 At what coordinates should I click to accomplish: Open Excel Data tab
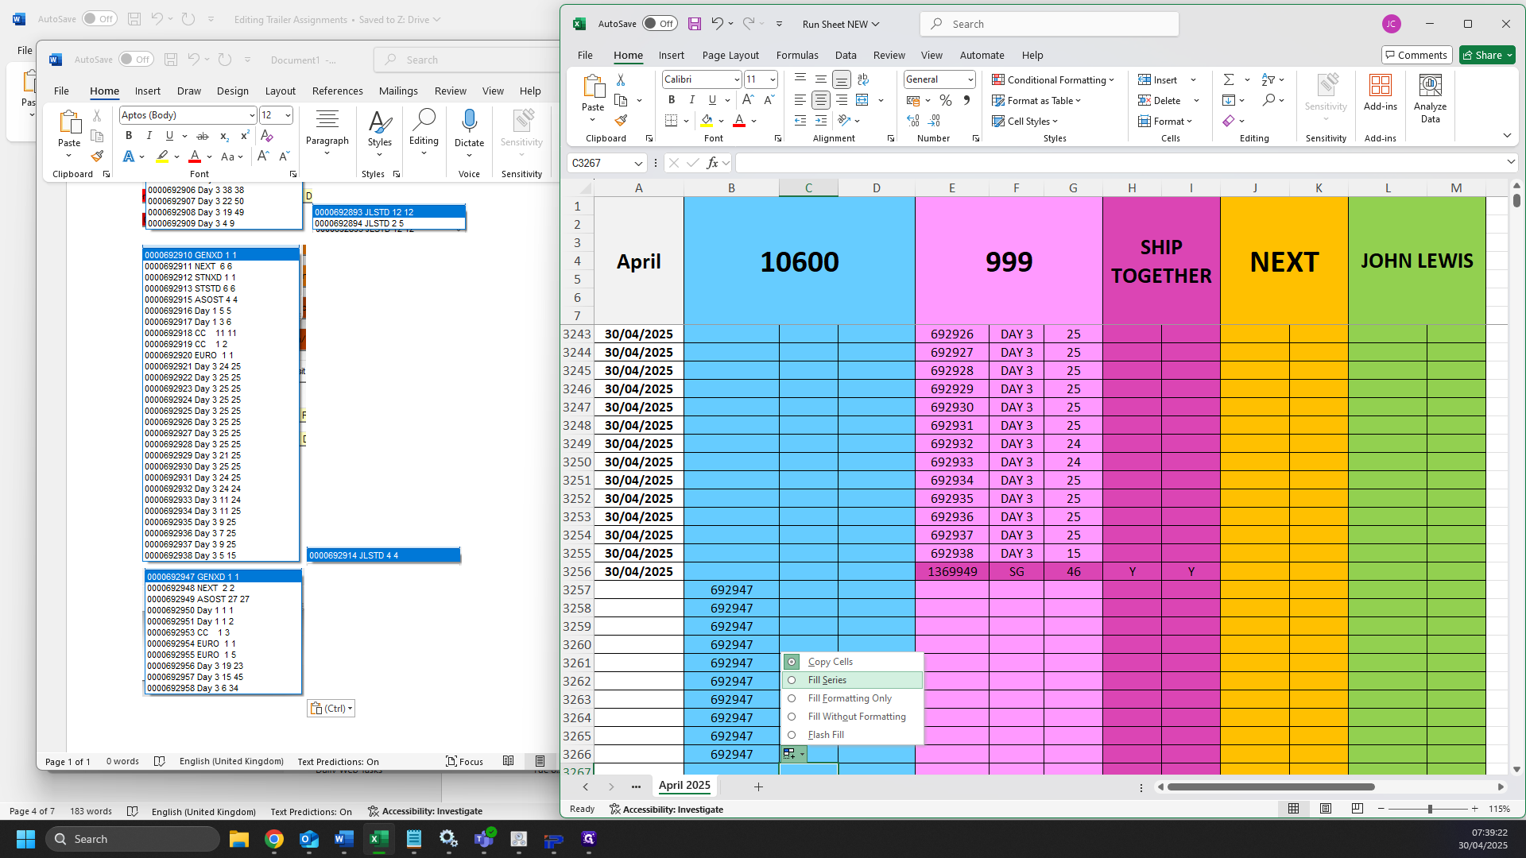click(846, 55)
